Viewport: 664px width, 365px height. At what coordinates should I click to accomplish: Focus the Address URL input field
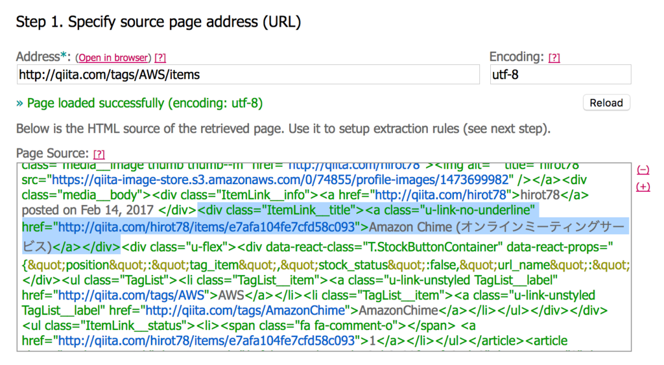[248, 75]
